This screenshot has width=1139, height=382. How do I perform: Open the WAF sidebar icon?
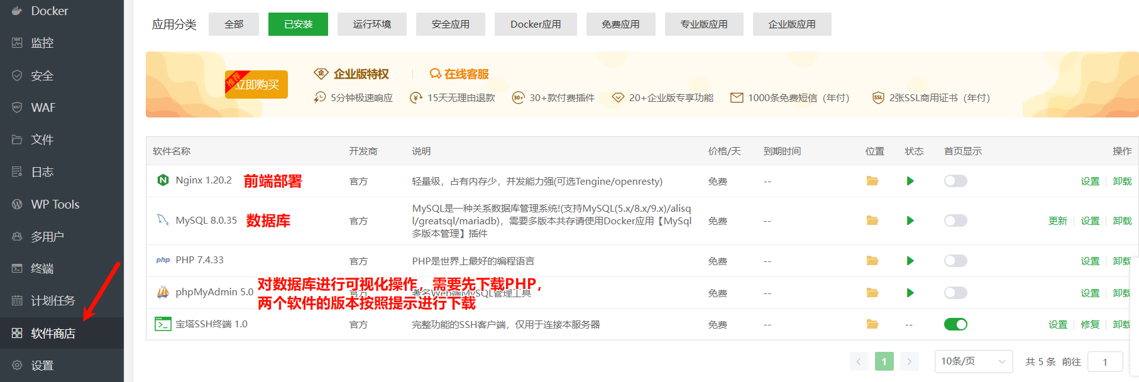[x=17, y=107]
